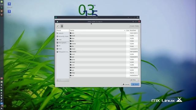Click the dev folder icon
The height and width of the screenshot is (110, 196).
click(x=71, y=38)
